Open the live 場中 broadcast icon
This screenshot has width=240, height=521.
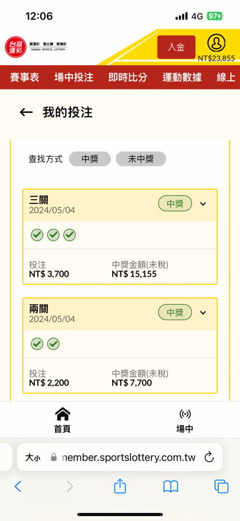tap(184, 420)
